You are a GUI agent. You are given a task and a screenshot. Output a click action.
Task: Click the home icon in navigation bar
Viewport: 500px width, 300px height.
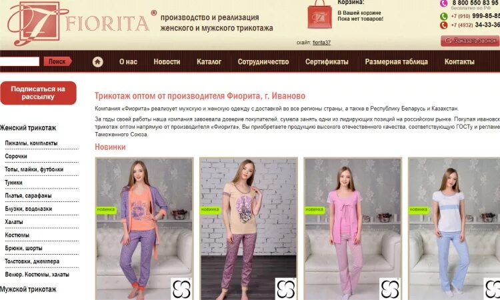98,61
